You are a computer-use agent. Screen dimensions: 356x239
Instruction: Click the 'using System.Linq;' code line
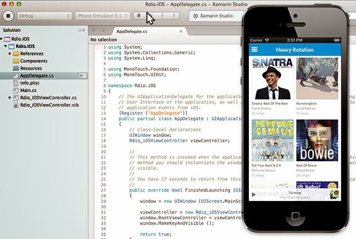132,58
